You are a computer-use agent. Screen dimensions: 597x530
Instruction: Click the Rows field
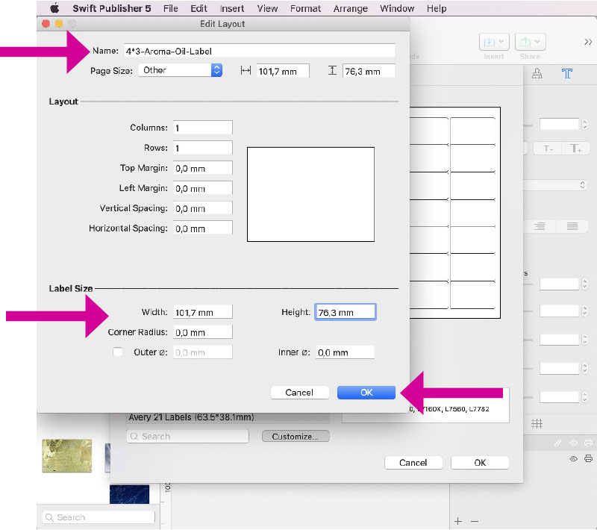(x=202, y=148)
